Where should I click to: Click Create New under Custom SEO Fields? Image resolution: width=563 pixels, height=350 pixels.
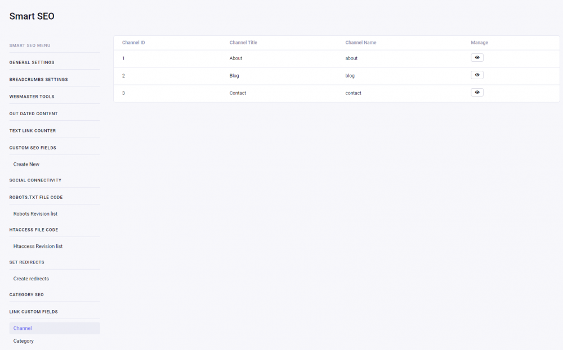26,164
